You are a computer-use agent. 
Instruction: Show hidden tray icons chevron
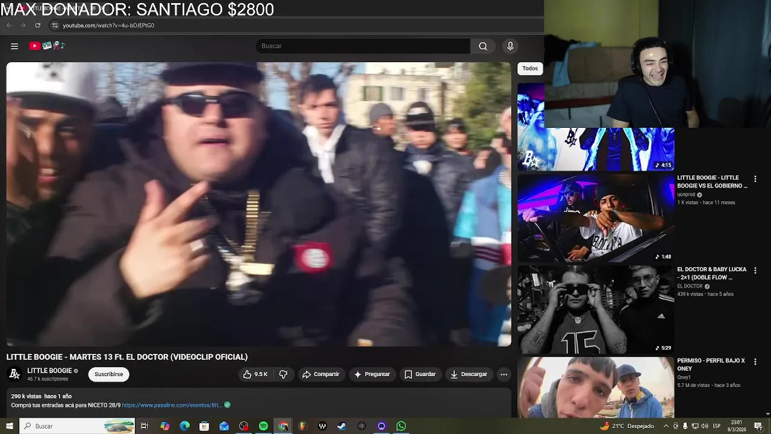666,426
